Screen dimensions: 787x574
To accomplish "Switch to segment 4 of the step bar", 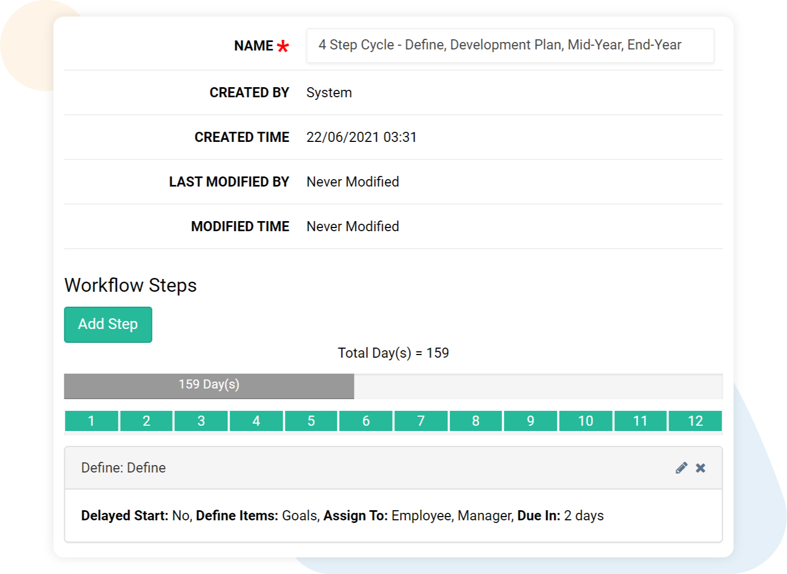I will pos(256,421).
